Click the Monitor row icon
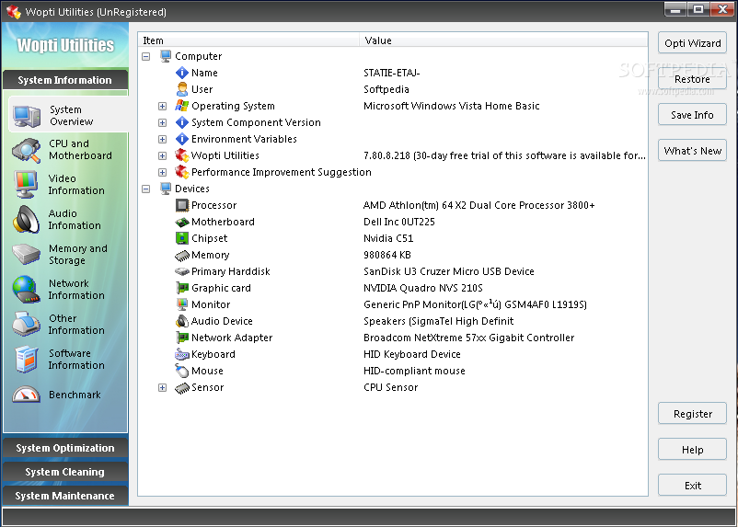The width and height of the screenshot is (738, 527). (181, 304)
